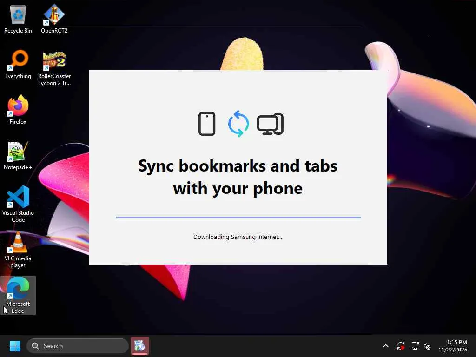Image resolution: width=476 pixels, height=357 pixels.
Task: Open the Recycle Bin desktop icon
Action: click(x=18, y=19)
